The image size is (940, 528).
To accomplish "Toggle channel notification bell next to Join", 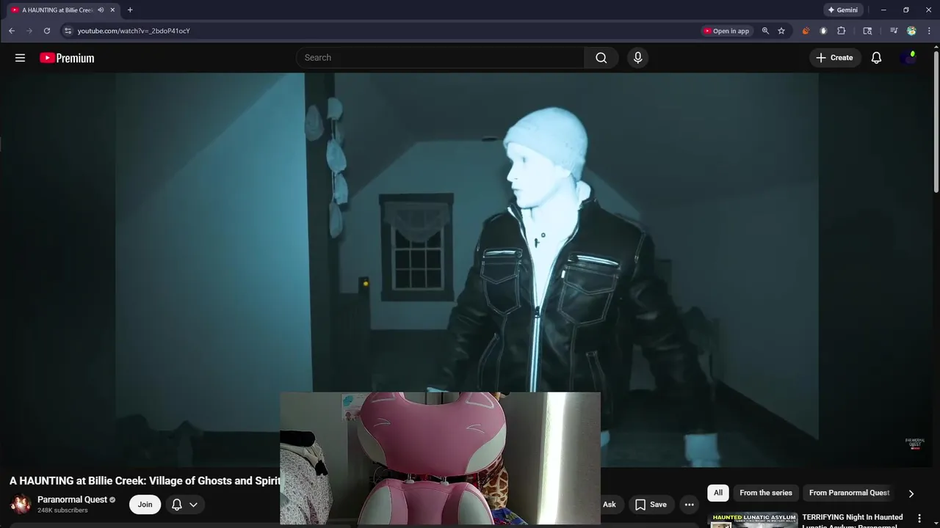I will (176, 505).
